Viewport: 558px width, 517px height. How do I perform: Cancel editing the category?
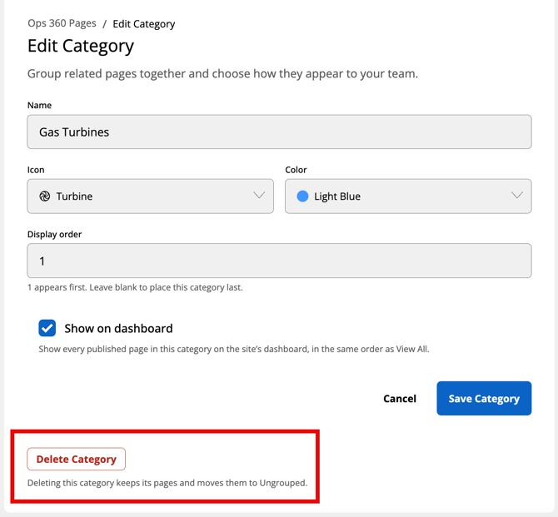400,399
